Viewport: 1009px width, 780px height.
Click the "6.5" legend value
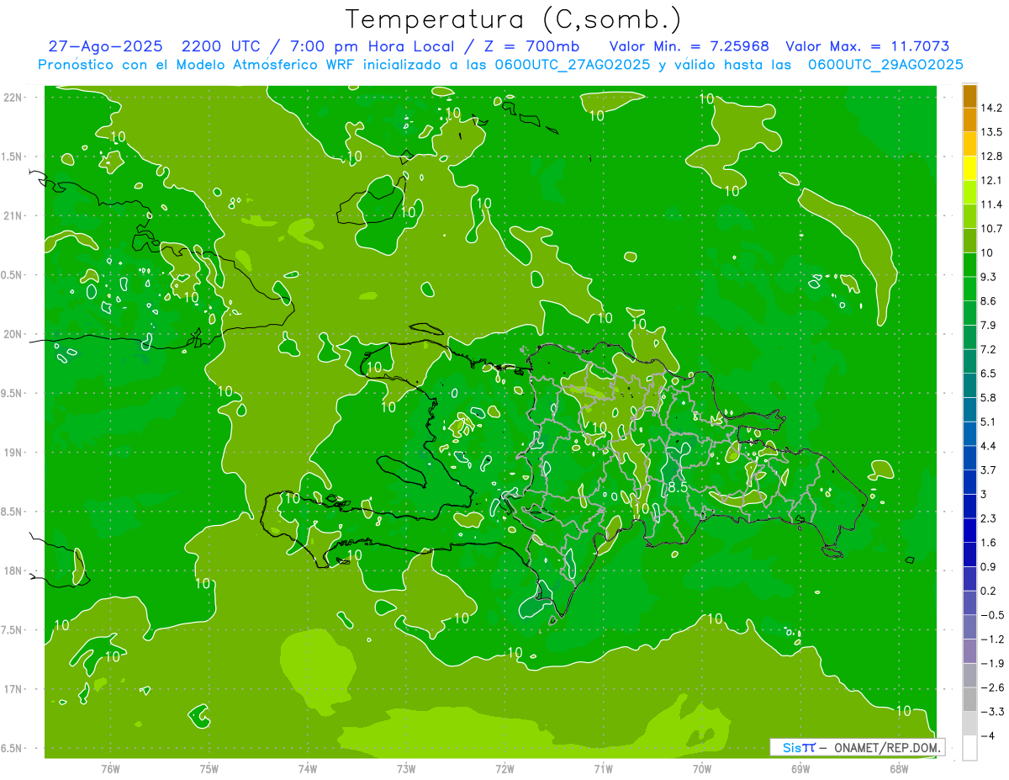point(989,374)
